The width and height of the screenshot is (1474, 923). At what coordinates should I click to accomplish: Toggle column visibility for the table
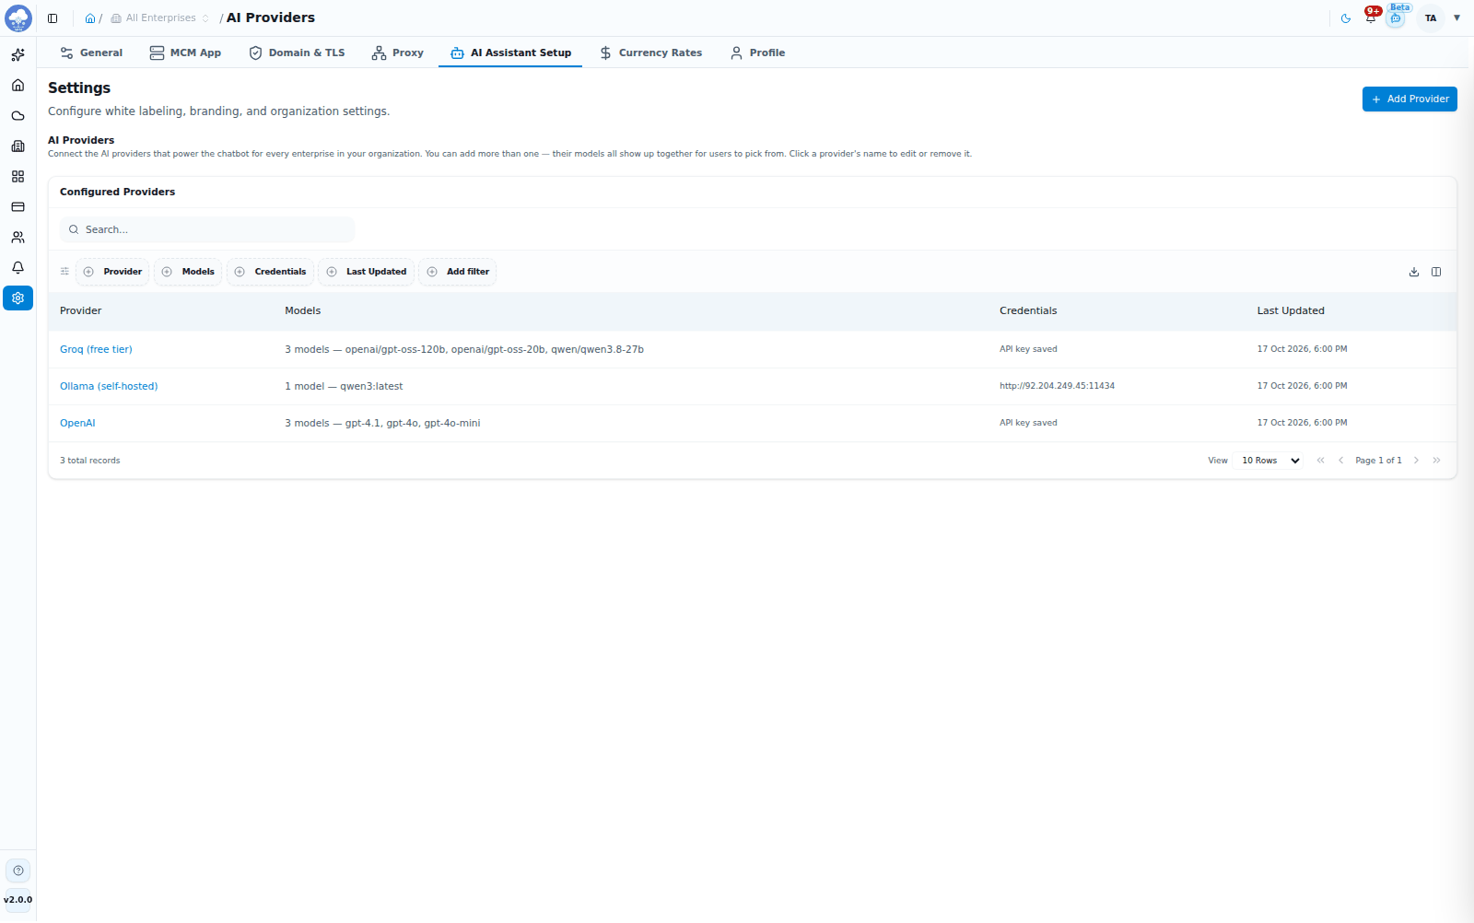coord(1436,272)
